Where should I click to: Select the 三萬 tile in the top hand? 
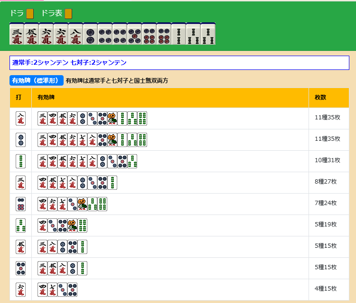pyautogui.click(x=17, y=34)
